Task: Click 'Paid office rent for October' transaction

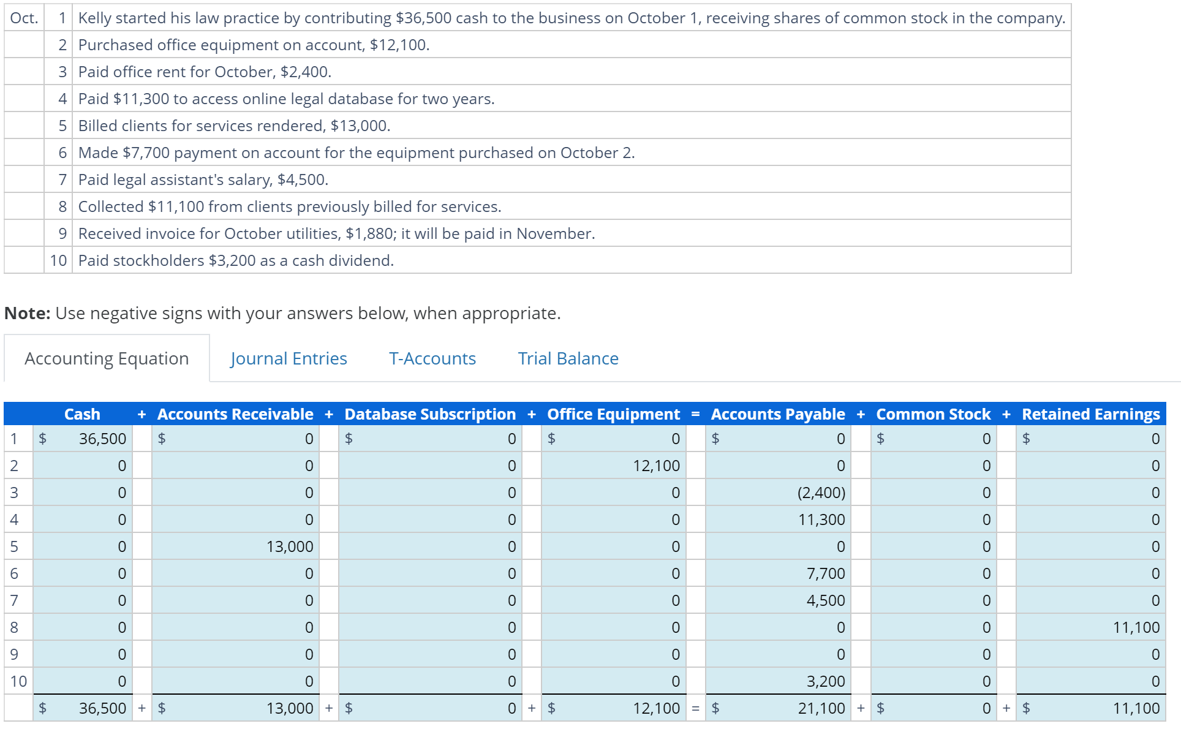Action: (205, 72)
